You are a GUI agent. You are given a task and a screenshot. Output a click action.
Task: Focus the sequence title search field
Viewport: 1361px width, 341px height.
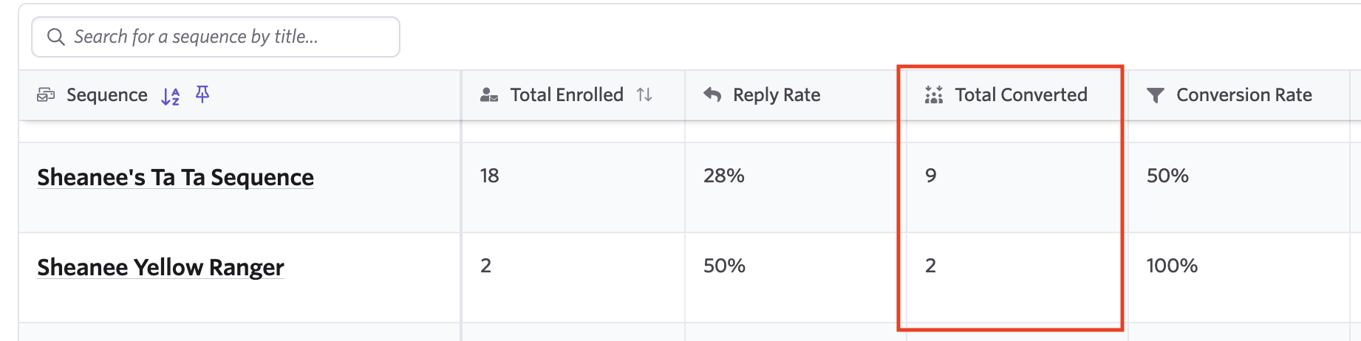pyautogui.click(x=222, y=37)
